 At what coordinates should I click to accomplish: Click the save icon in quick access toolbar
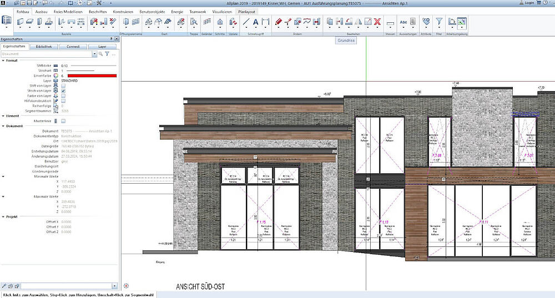(x=30, y=3)
